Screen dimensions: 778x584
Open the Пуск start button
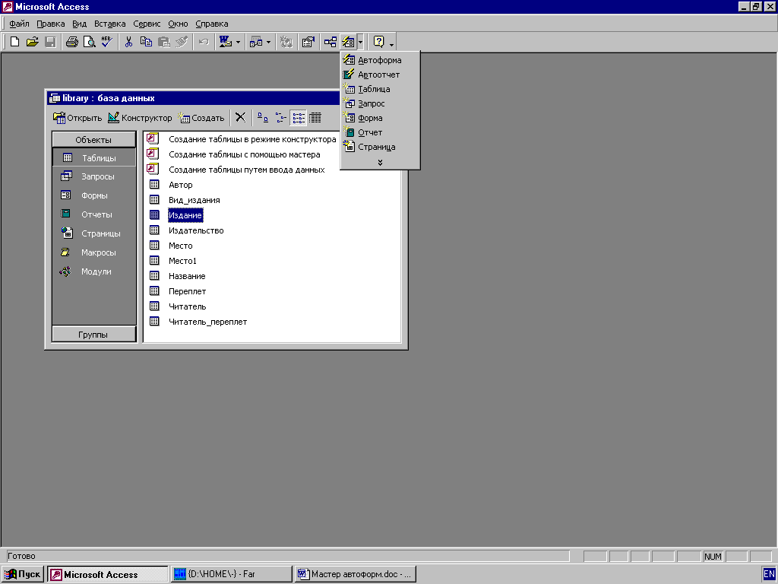click(x=23, y=574)
